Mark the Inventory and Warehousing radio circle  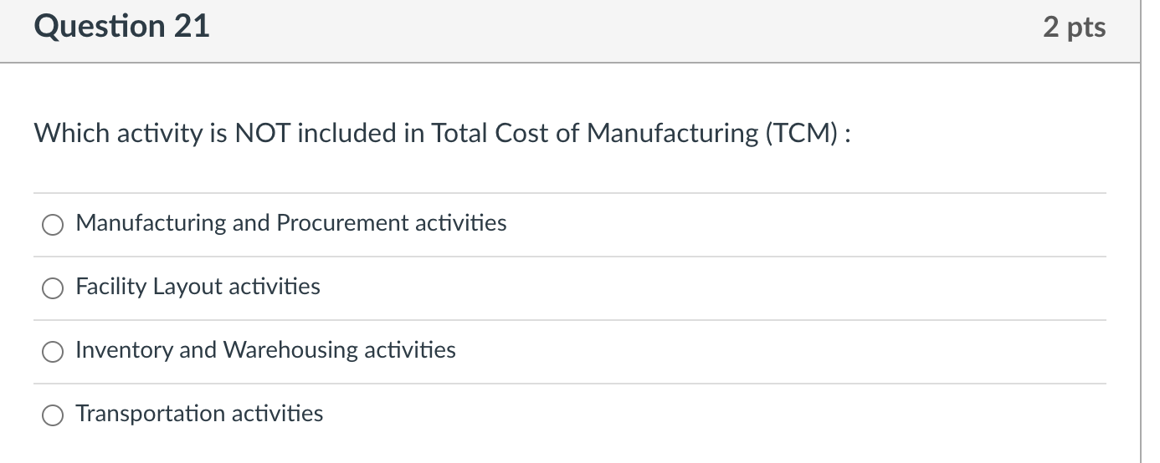53,352
